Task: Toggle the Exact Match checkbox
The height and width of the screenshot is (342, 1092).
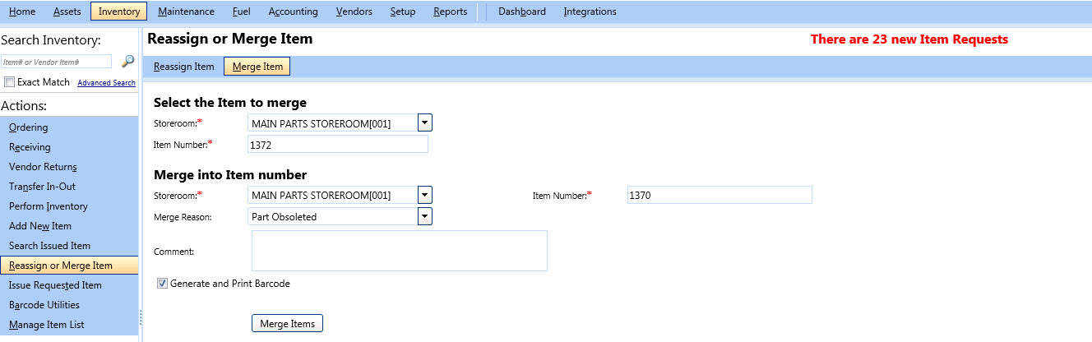Action: click(10, 82)
